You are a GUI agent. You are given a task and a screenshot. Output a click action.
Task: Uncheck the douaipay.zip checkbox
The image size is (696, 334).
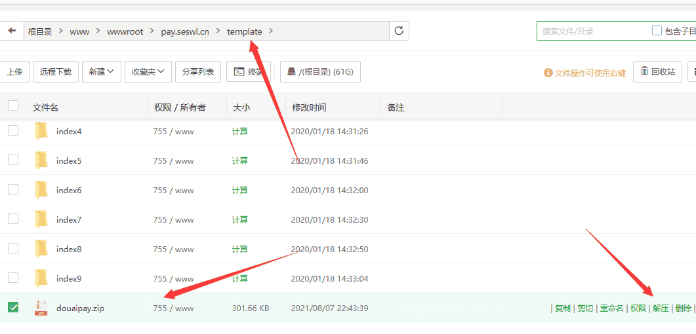click(x=13, y=307)
